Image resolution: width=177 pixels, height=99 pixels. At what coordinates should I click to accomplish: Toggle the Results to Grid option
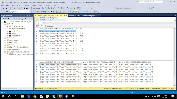pyautogui.click(x=76, y=12)
